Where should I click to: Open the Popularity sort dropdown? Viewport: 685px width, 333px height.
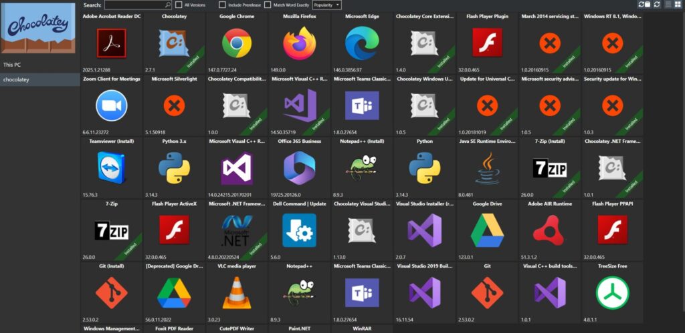(326, 5)
